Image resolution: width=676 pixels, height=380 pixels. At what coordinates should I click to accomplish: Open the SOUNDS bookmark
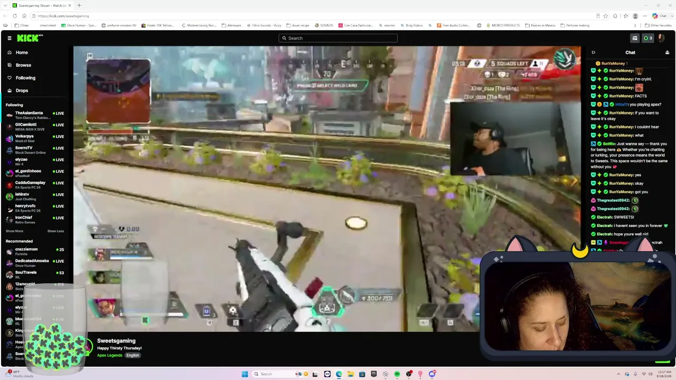click(x=324, y=25)
